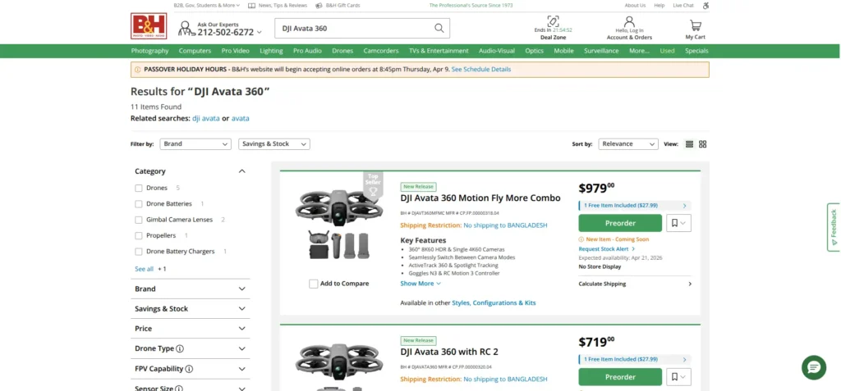This screenshot has width=841, height=391.
Task: Click FPV Capability info icon
Action: (190, 369)
